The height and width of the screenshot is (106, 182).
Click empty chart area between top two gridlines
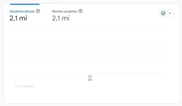click(x=88, y=36)
